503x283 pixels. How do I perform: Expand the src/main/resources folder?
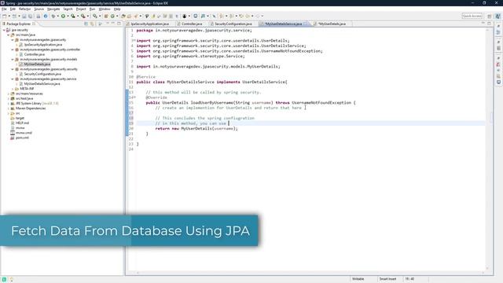point(9,94)
